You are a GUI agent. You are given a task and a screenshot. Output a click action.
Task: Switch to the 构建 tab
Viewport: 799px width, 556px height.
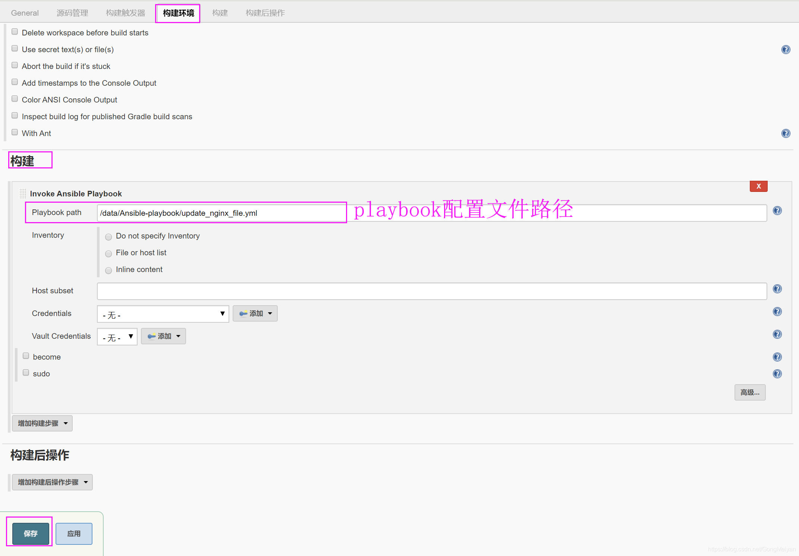click(220, 13)
